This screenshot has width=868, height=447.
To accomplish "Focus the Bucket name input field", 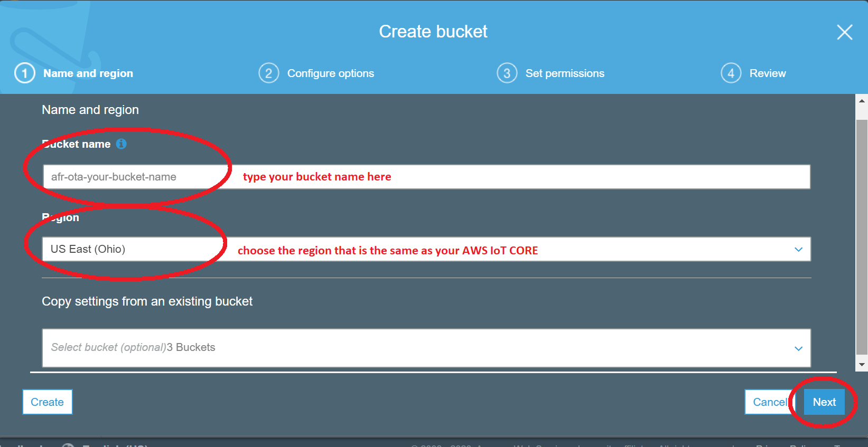I will click(x=426, y=177).
